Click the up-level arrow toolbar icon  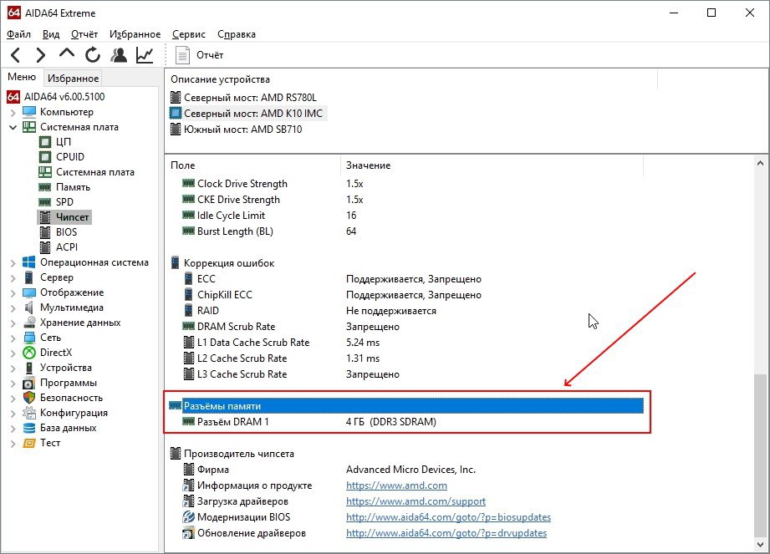[66, 53]
